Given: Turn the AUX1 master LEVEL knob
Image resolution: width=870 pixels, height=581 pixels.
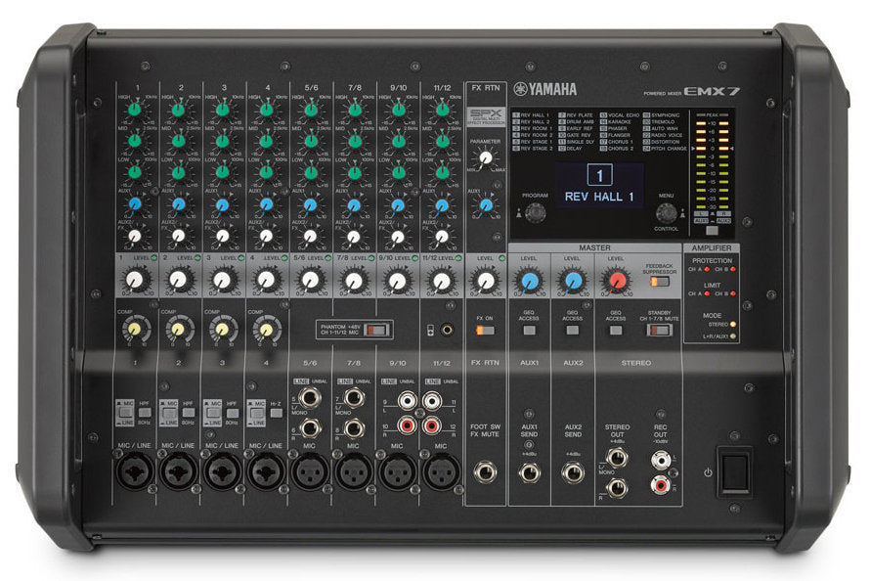Looking at the screenshot, I should pos(528,281).
